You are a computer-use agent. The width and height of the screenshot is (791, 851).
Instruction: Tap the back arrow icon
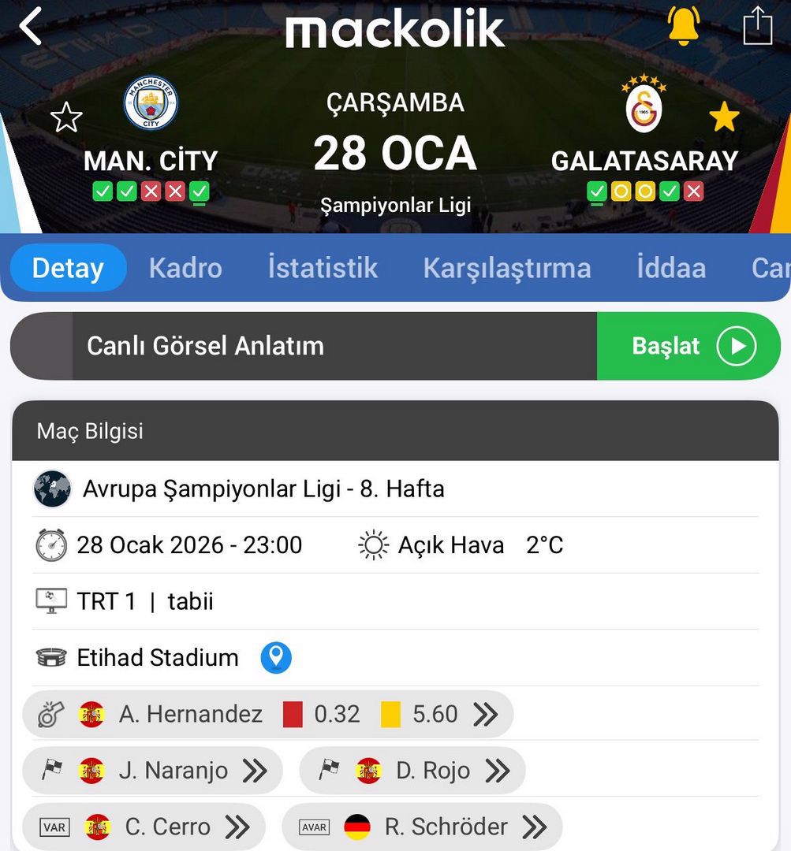31,27
